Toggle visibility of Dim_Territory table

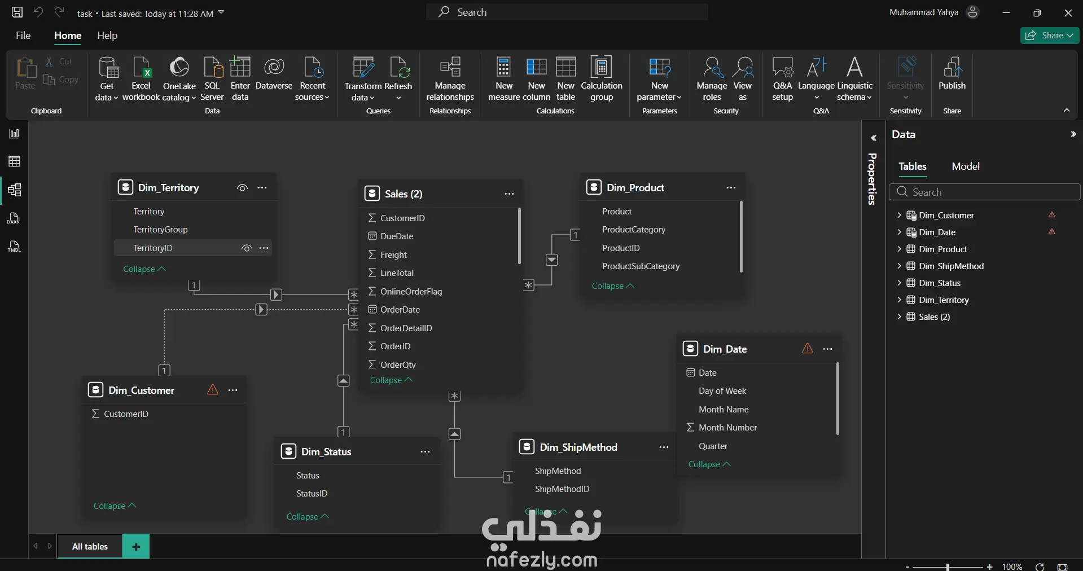tap(242, 188)
